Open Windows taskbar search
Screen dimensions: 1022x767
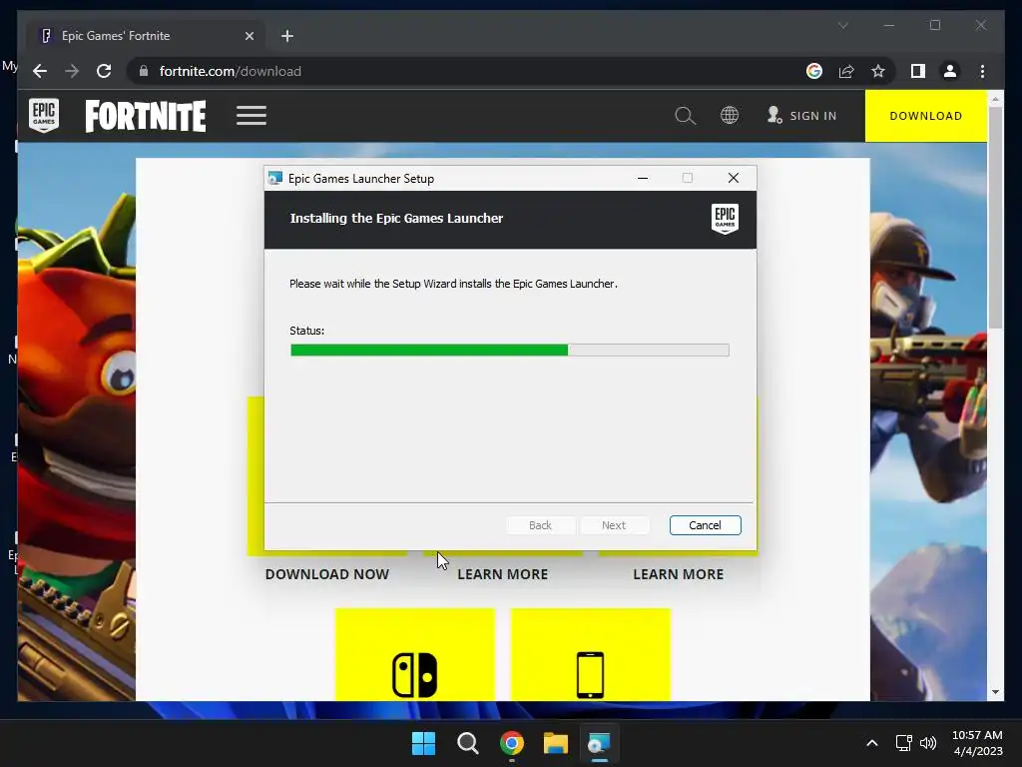click(x=468, y=743)
